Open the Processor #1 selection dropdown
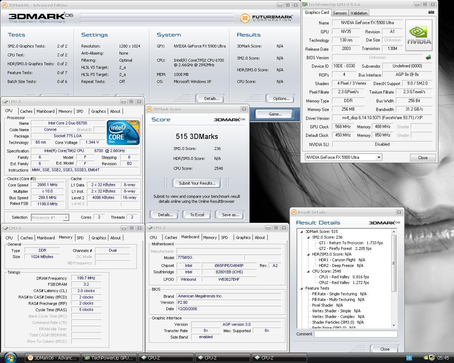 click(66, 217)
